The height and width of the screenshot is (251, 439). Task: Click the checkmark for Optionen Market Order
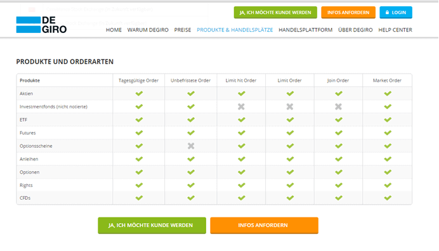click(388, 172)
